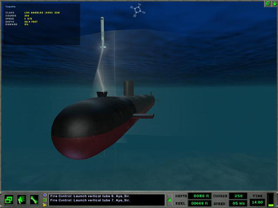The image size is (278, 208).
Task: Open the green wrench options icon
Action: click(x=34, y=200)
